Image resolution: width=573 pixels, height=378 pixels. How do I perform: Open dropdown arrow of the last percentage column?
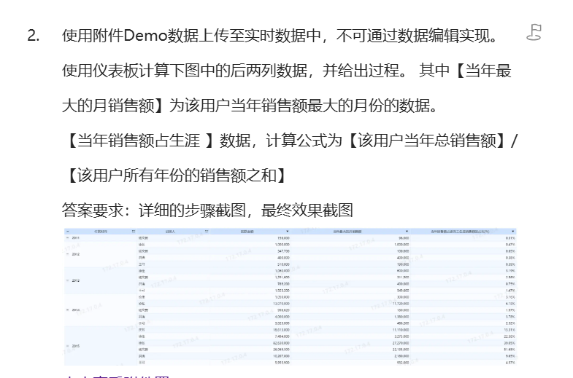(513, 232)
